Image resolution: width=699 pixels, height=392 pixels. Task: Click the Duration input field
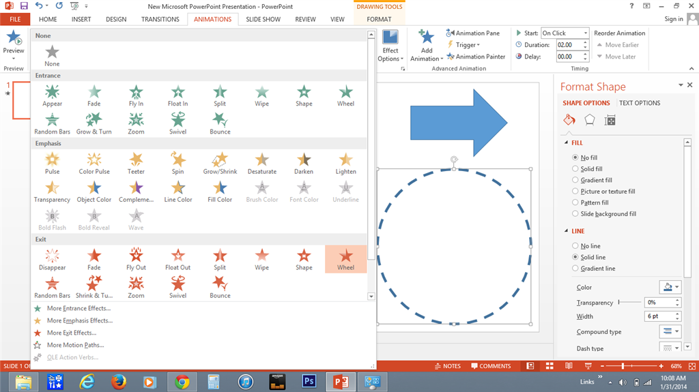pos(569,45)
